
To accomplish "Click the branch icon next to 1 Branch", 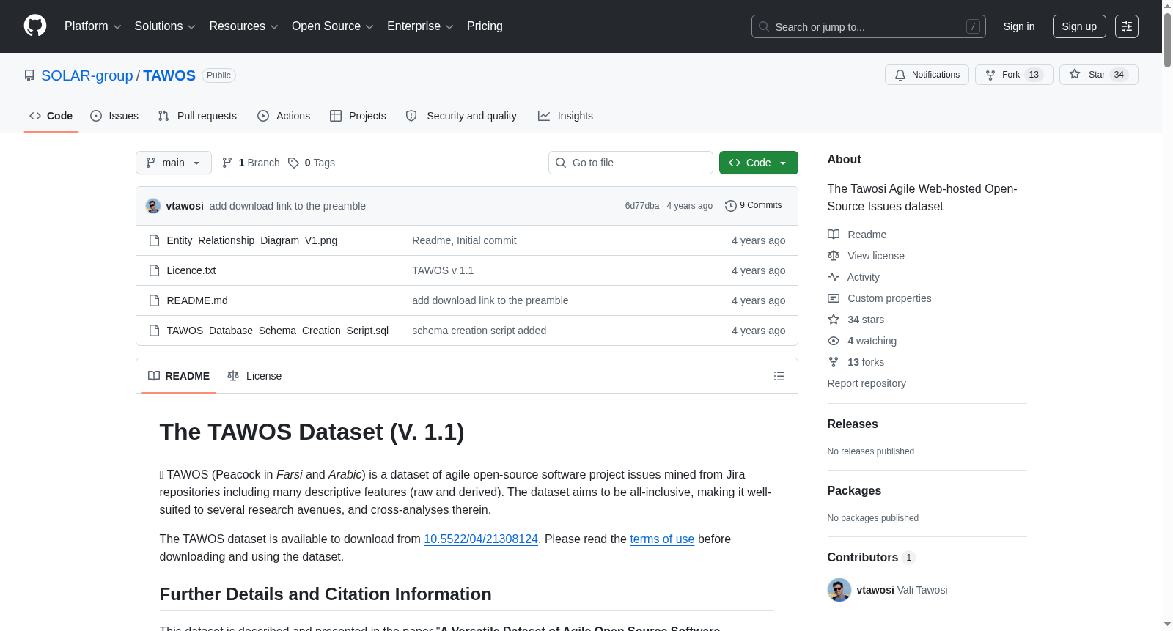I will tap(227, 163).
